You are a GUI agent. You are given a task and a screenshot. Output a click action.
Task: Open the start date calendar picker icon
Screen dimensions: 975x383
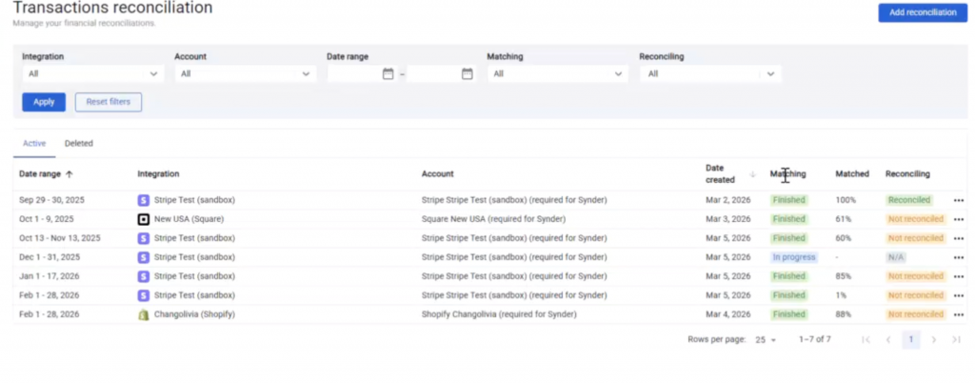(388, 73)
